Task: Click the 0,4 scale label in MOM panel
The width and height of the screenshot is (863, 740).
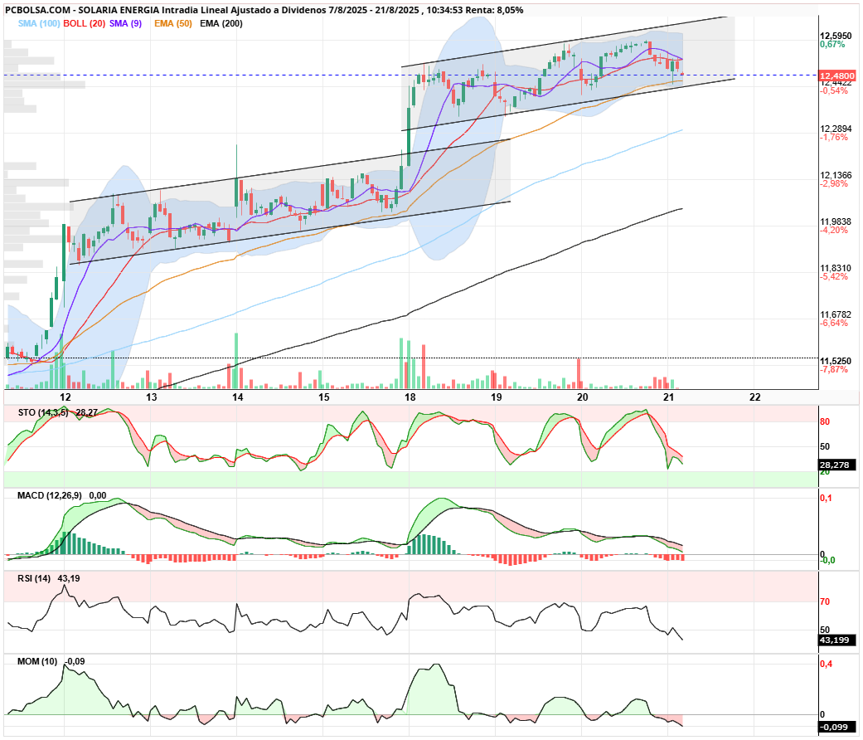Action: point(827,664)
